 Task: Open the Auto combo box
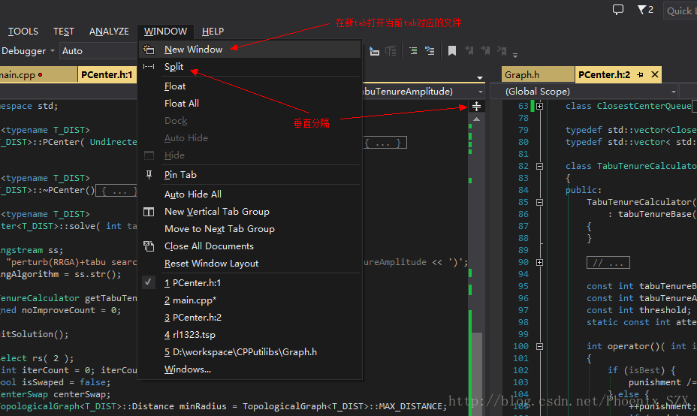(x=98, y=50)
